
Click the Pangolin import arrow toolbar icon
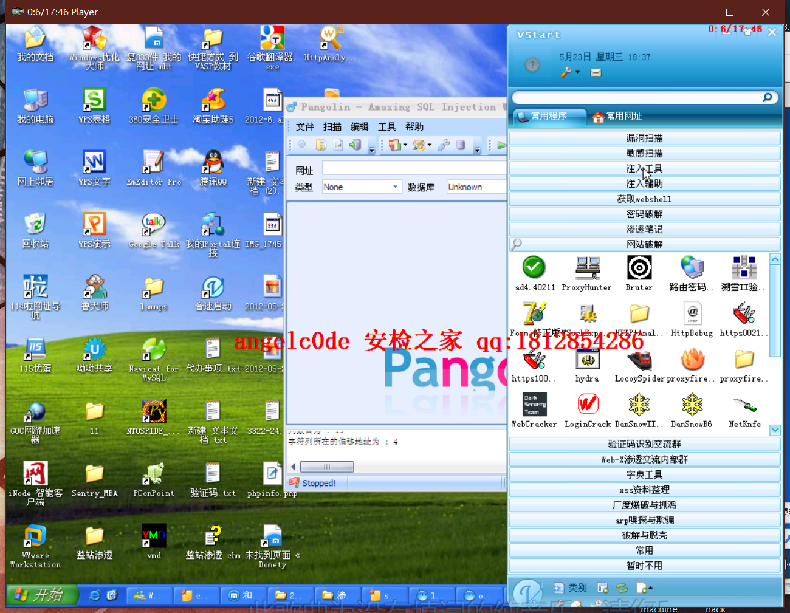355,145
